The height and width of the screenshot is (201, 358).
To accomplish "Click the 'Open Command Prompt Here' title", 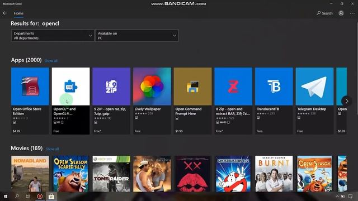I will 189,111.
